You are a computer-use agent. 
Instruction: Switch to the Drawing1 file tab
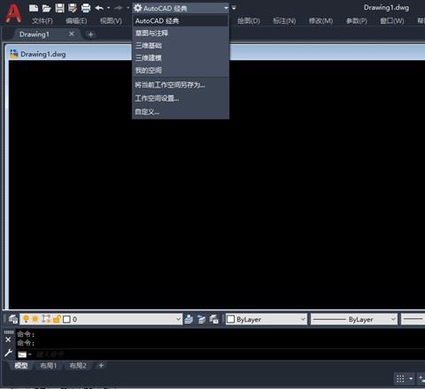click(x=35, y=34)
